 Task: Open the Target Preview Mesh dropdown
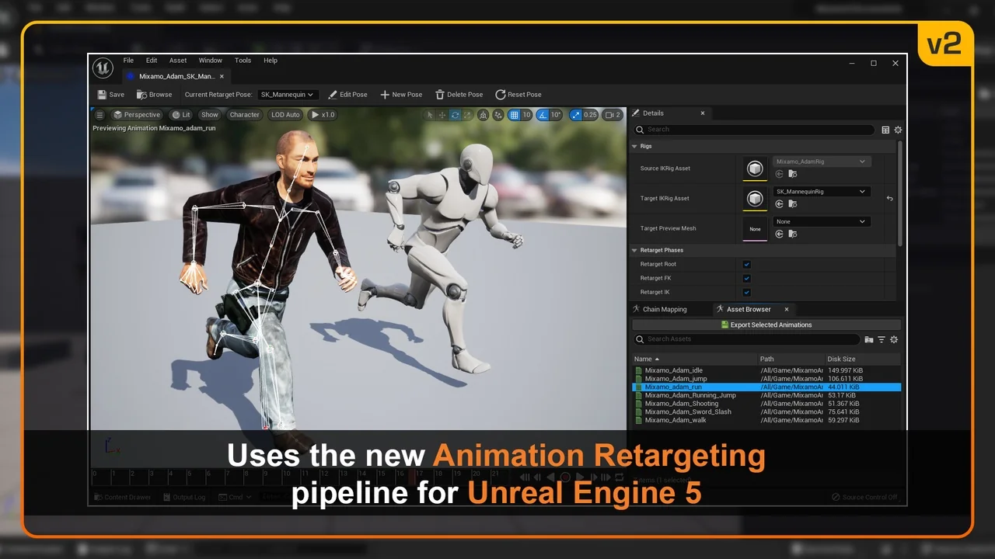tap(820, 222)
